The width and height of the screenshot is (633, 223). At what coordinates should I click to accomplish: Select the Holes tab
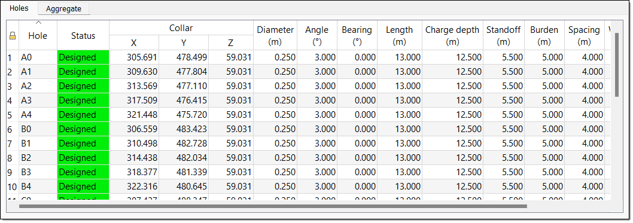(x=19, y=8)
